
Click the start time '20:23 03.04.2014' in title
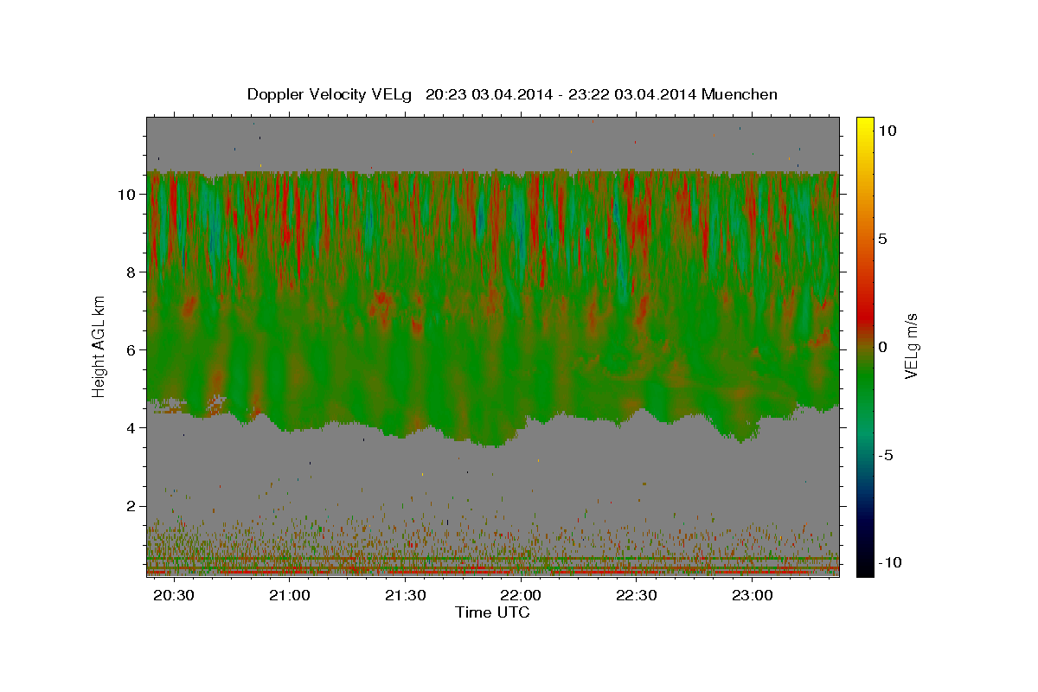488,94
